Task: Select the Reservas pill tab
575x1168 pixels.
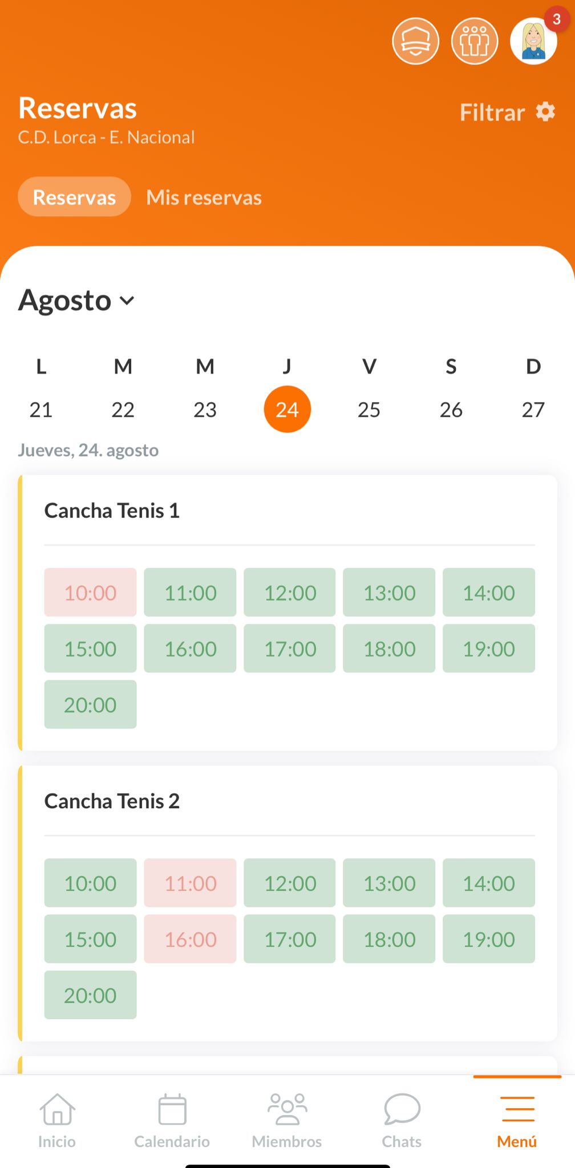Action: pos(74,197)
